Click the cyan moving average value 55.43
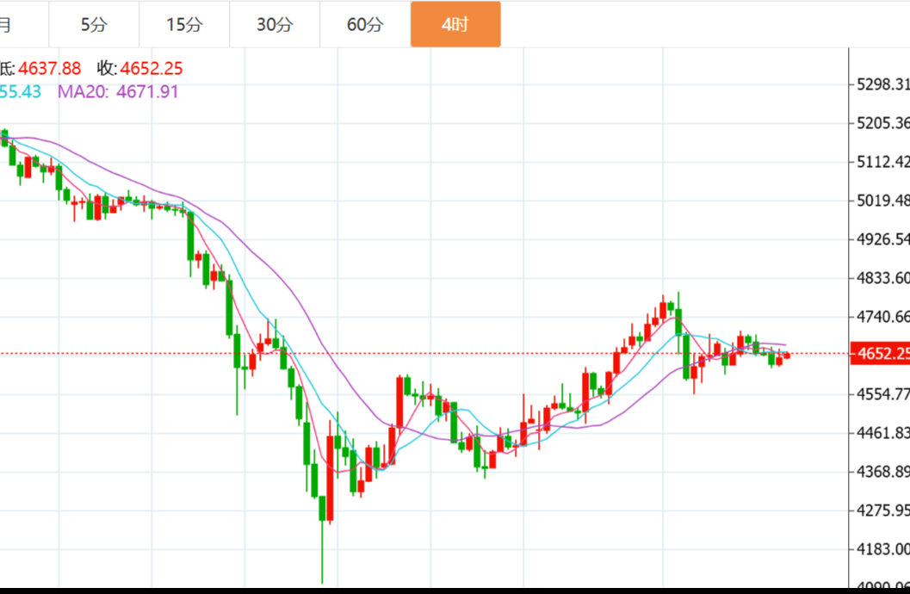The height and width of the screenshot is (594, 910). coord(21,91)
